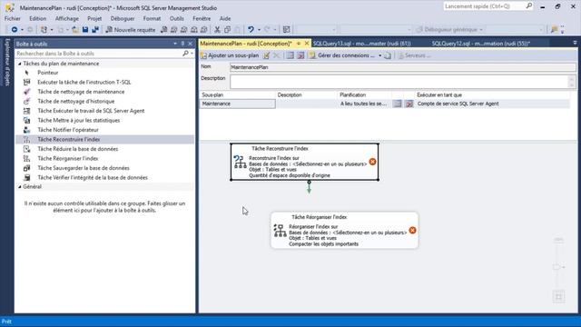
Task: Select the Tâche Reconstruire l'index box on canvas
Action: click(305, 162)
